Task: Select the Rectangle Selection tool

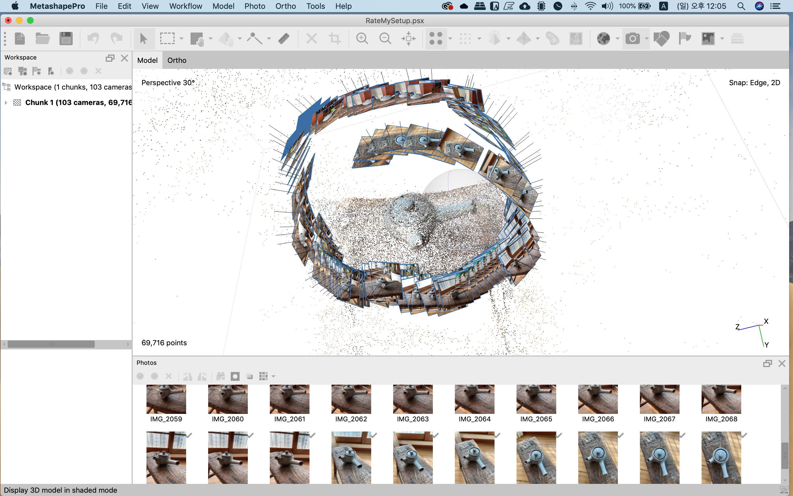Action: tap(167, 39)
